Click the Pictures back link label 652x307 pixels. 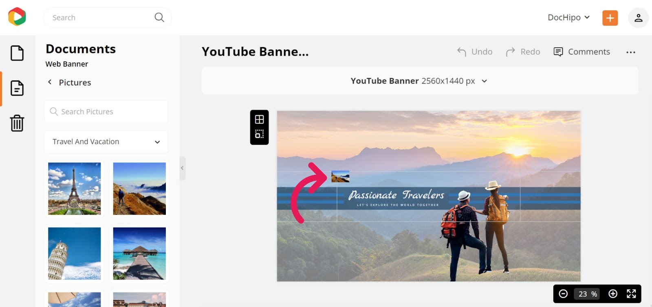(x=75, y=83)
